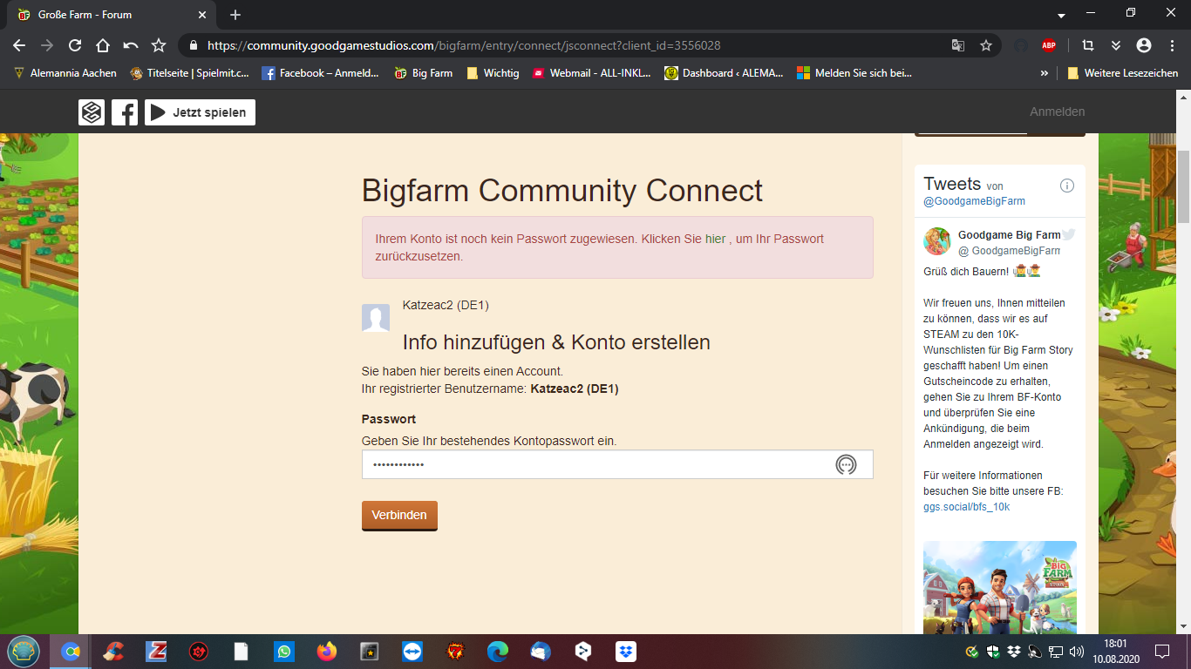The image size is (1191, 669).
Task: Open a new browser tab
Action: 235,15
